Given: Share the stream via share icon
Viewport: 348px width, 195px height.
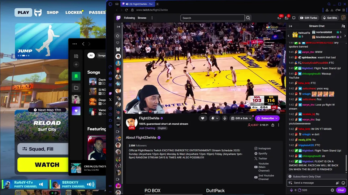Looking at the screenshot, I should [x=273, y=125].
